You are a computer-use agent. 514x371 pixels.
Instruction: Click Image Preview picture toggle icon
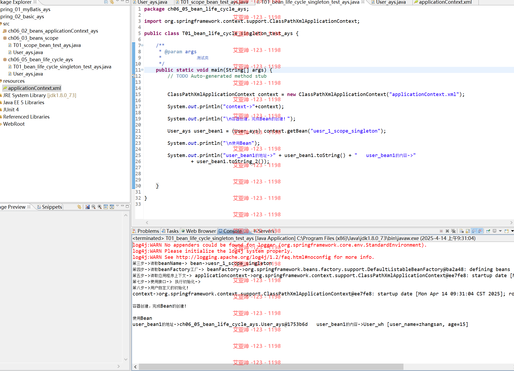pos(87,207)
